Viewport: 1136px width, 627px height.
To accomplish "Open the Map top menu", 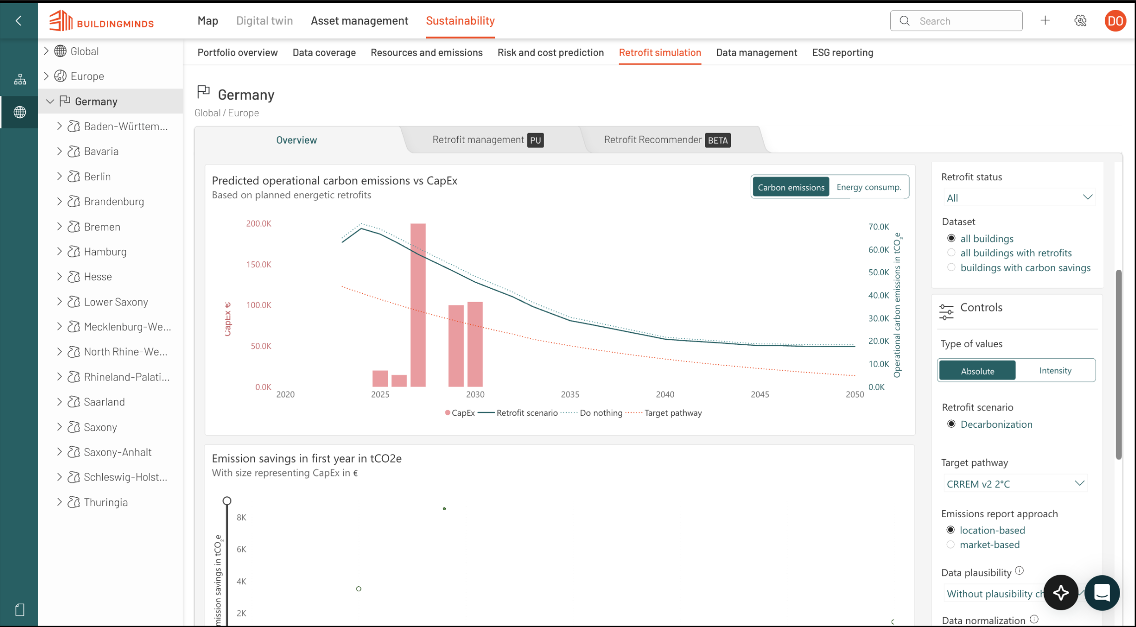I will click(208, 21).
